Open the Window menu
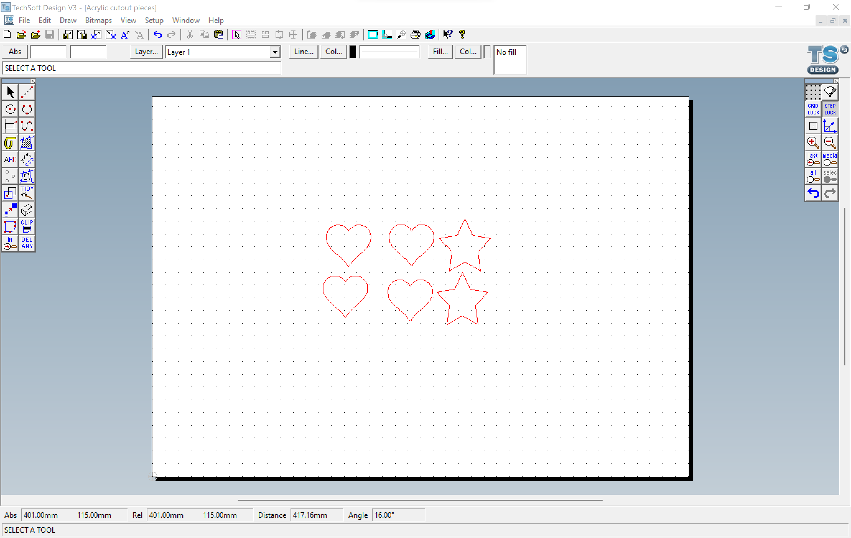 186,21
